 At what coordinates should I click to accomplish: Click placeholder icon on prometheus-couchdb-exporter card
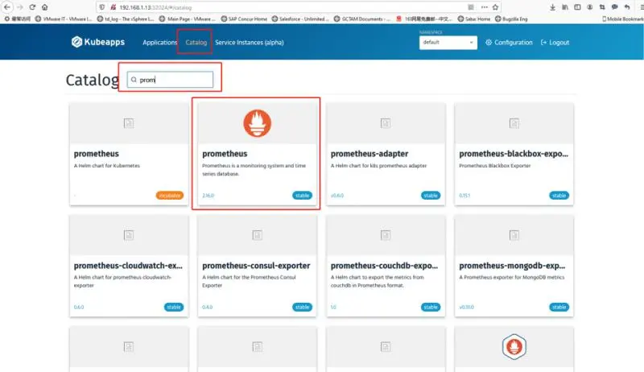point(386,235)
